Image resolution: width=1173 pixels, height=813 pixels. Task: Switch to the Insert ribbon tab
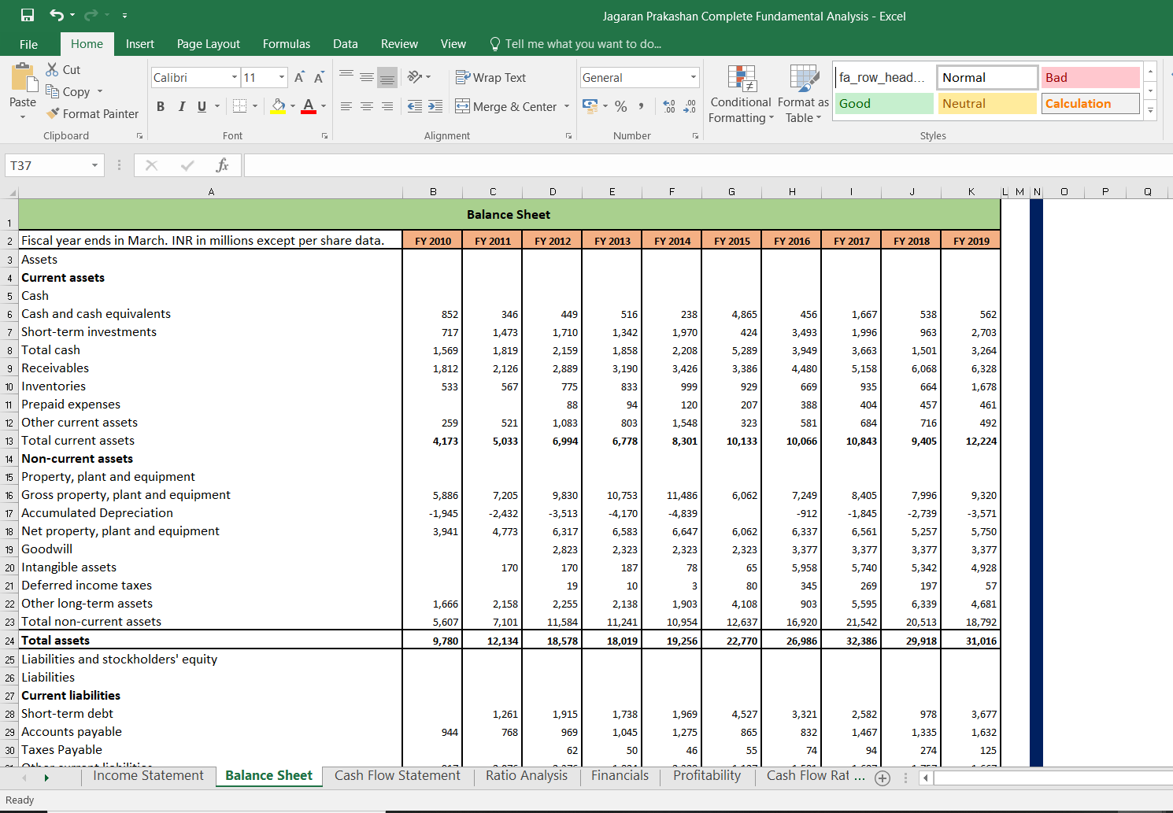pyautogui.click(x=140, y=44)
